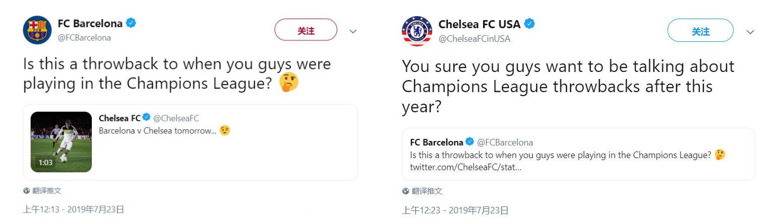Open dropdown chevron on Chelsea FC USA tweet
The image size is (774, 220).
click(x=750, y=32)
